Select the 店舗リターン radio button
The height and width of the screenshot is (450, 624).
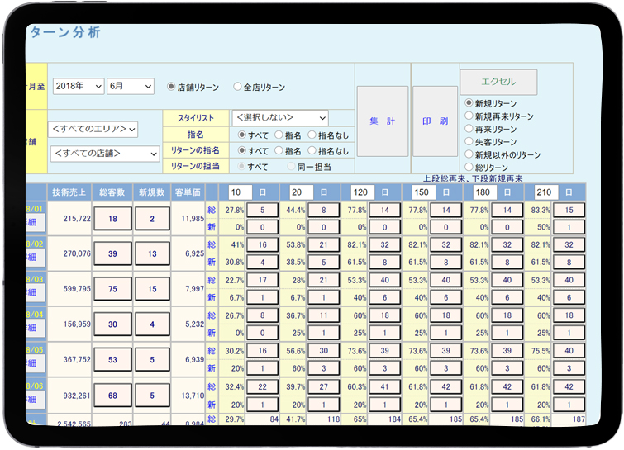point(172,87)
